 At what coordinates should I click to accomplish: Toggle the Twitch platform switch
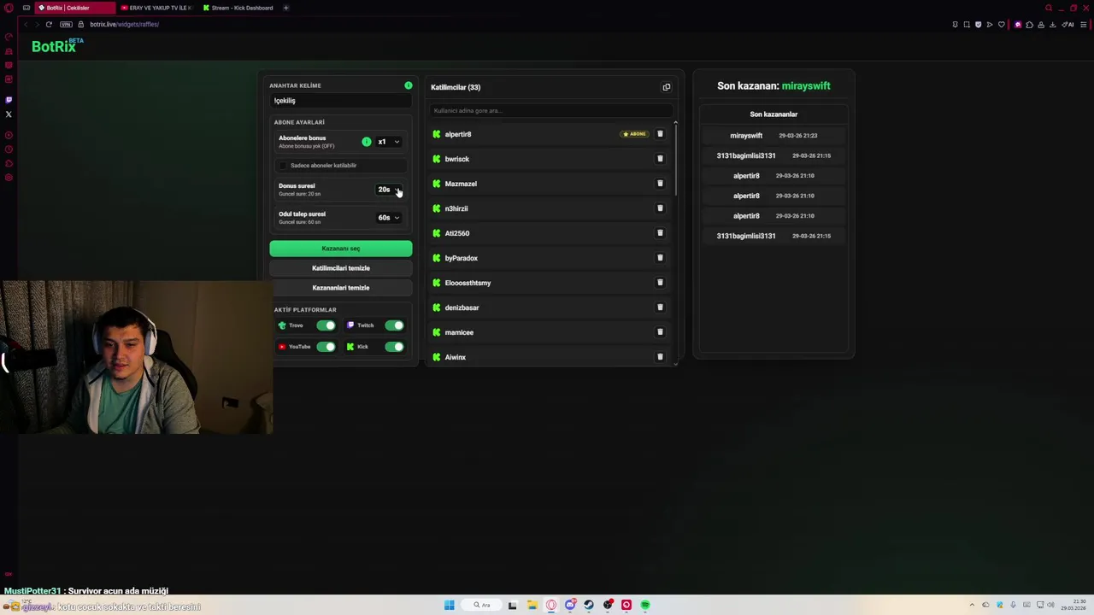tap(394, 325)
